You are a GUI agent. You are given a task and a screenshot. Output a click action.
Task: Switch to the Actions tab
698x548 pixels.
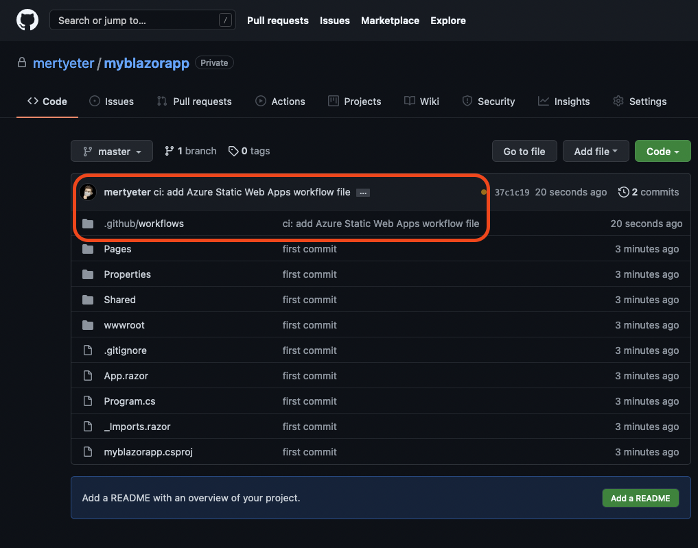pyautogui.click(x=280, y=102)
